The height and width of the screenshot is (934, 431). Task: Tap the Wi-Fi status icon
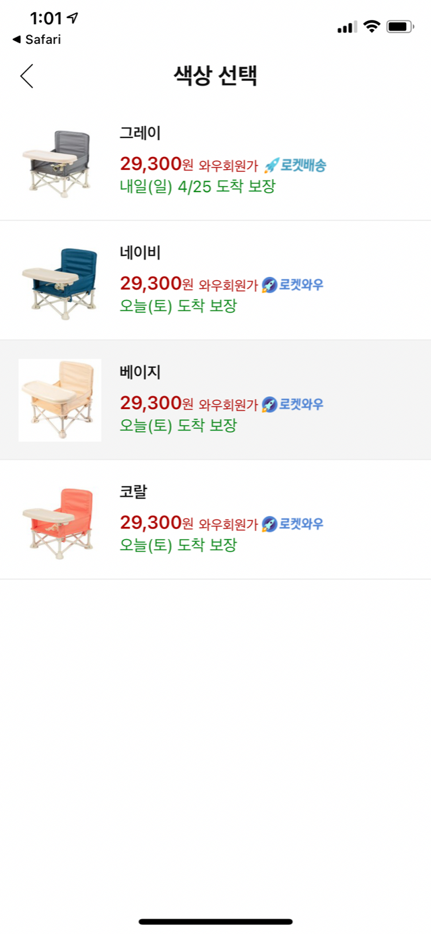point(372,26)
